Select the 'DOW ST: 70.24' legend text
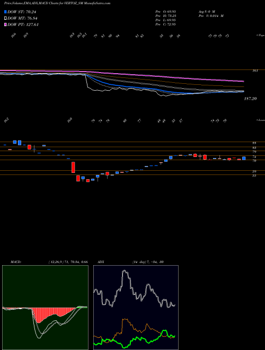The image size is (265, 350). click(x=22, y=12)
